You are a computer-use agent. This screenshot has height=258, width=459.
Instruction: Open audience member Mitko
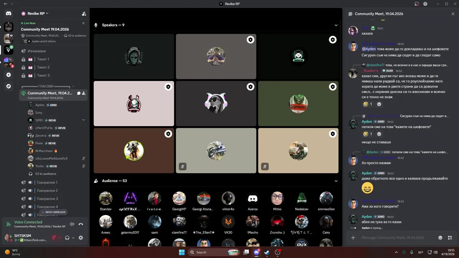click(x=277, y=201)
